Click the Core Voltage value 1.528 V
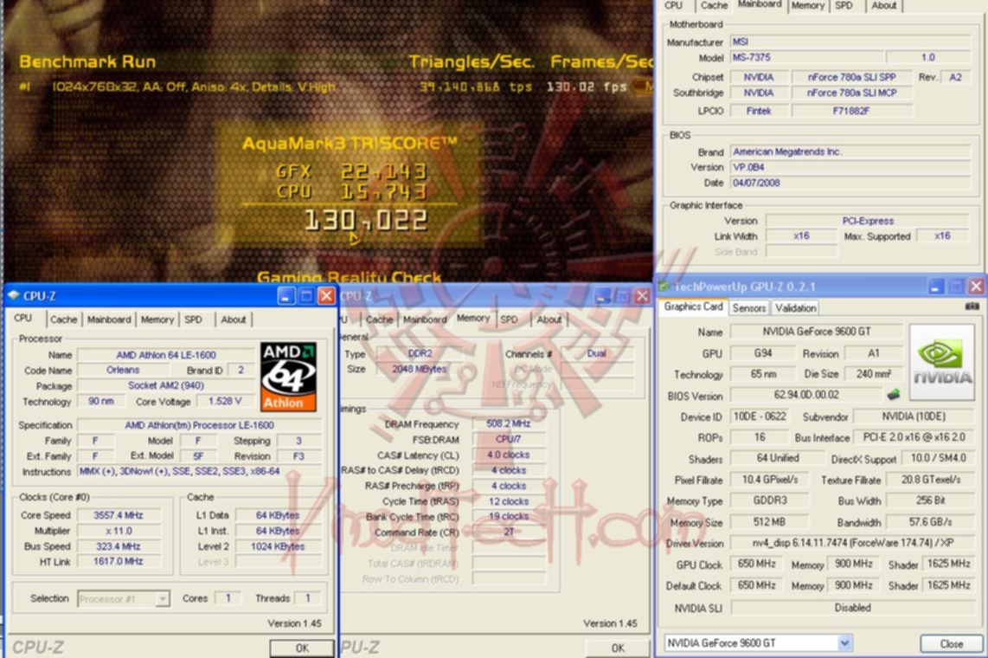Screen dimensions: 988x658 (224, 401)
